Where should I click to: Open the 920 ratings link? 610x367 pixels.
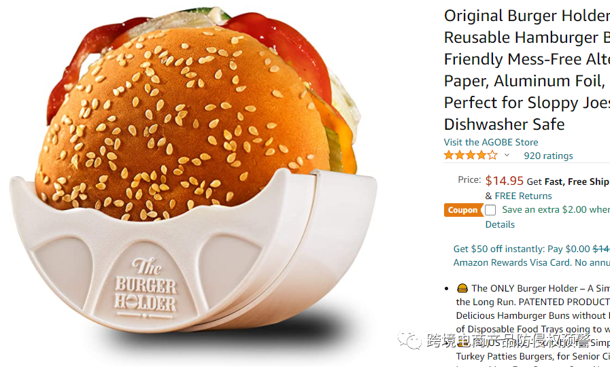(548, 156)
